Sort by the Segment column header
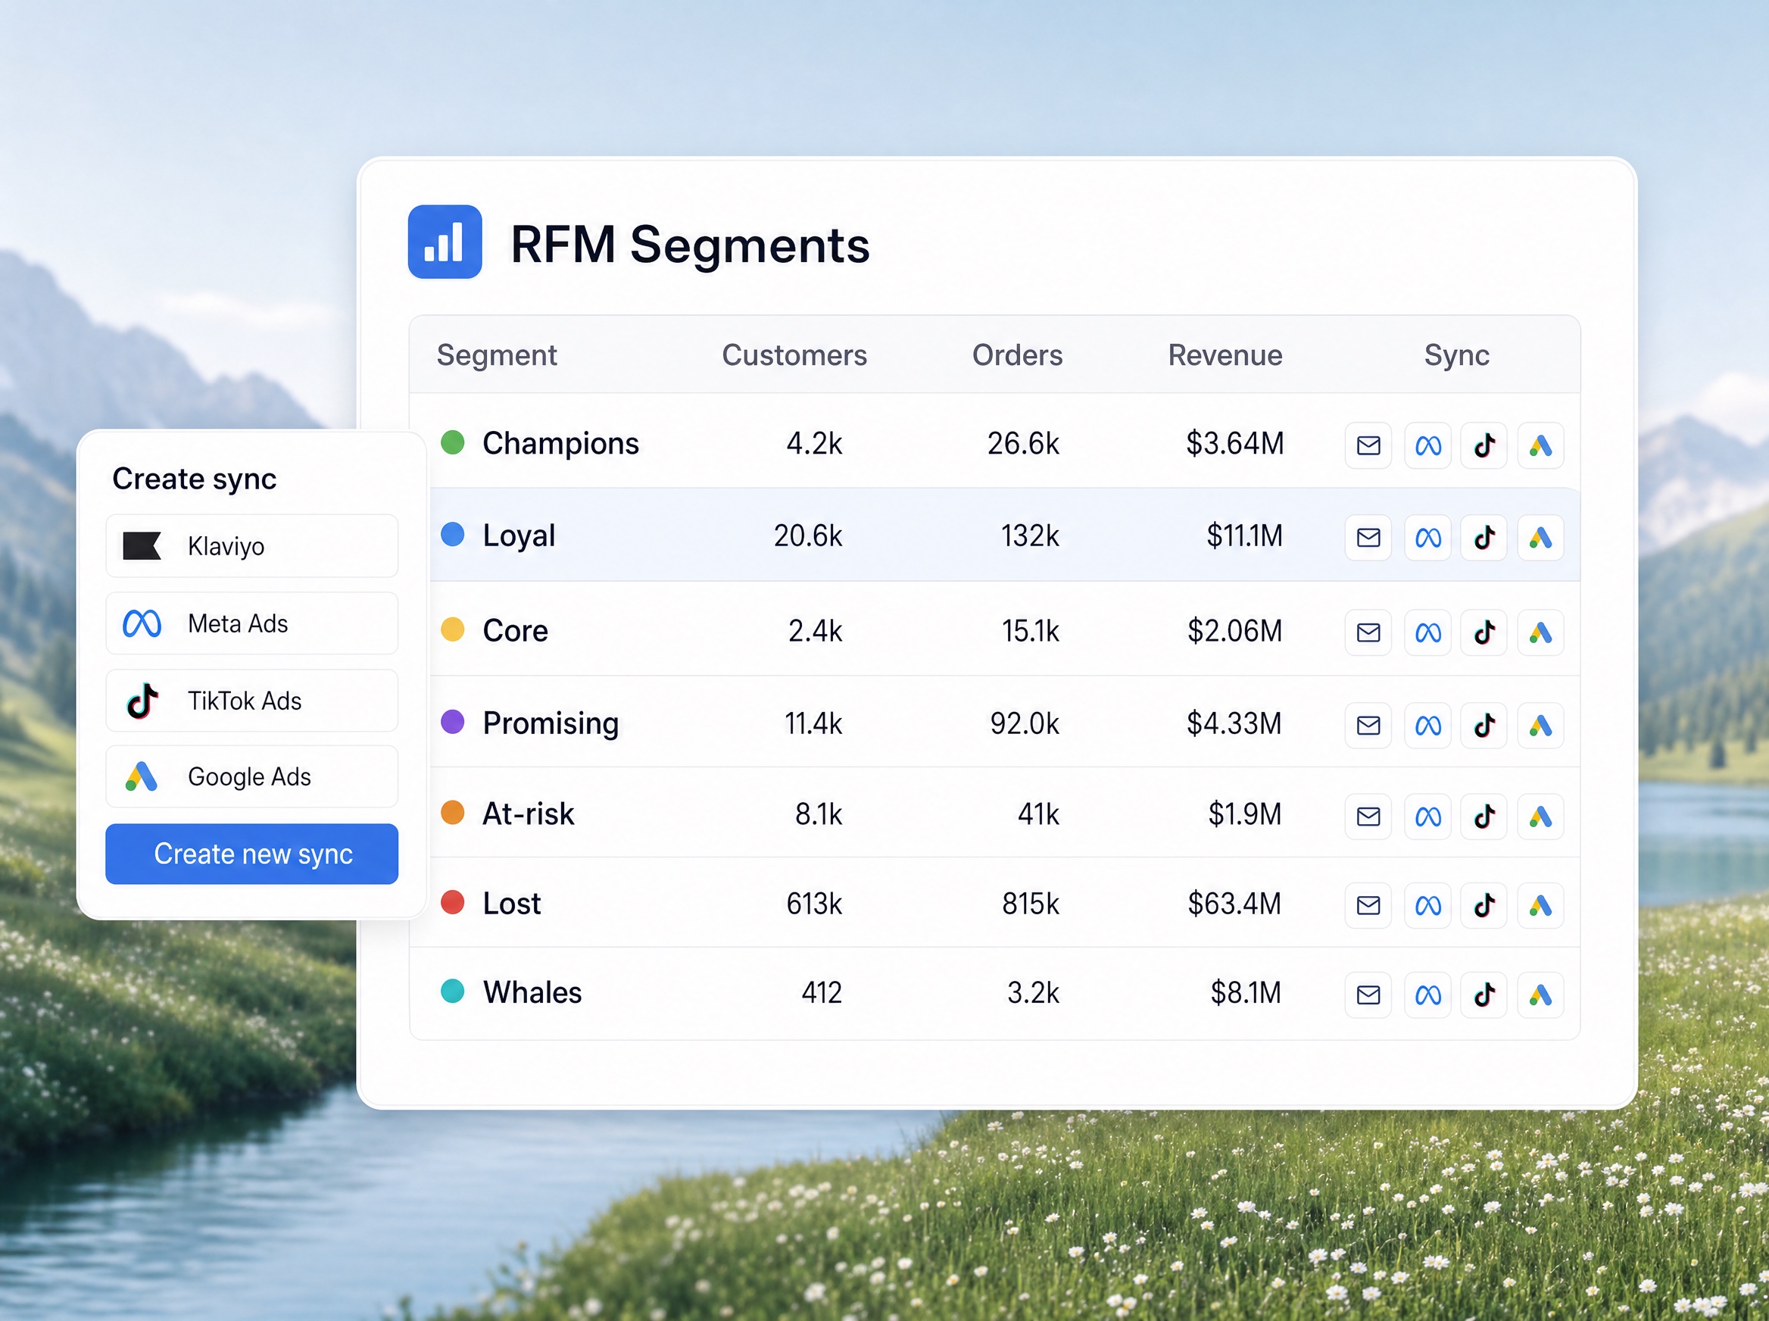The width and height of the screenshot is (1769, 1321). (x=497, y=355)
